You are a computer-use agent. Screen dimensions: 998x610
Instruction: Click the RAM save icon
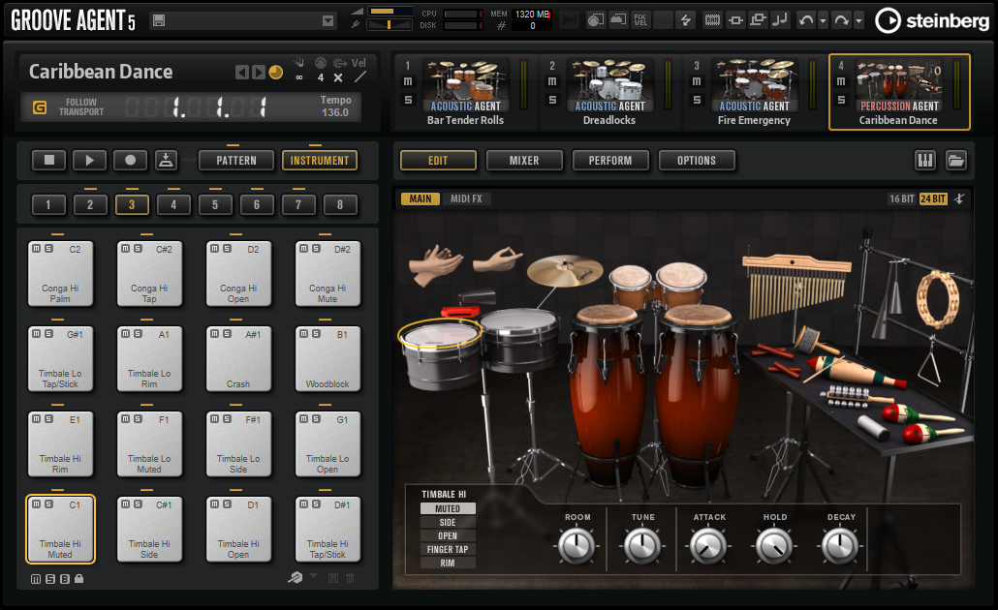713,20
